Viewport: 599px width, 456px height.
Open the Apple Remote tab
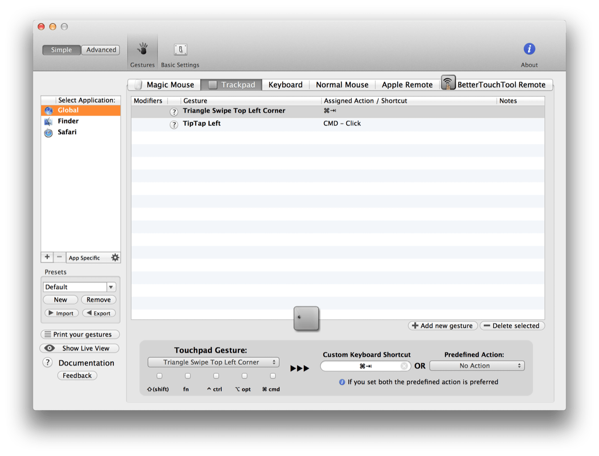[407, 85]
